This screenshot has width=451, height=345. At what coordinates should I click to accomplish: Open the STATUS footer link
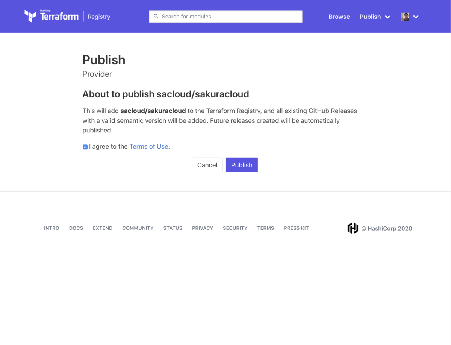173,228
